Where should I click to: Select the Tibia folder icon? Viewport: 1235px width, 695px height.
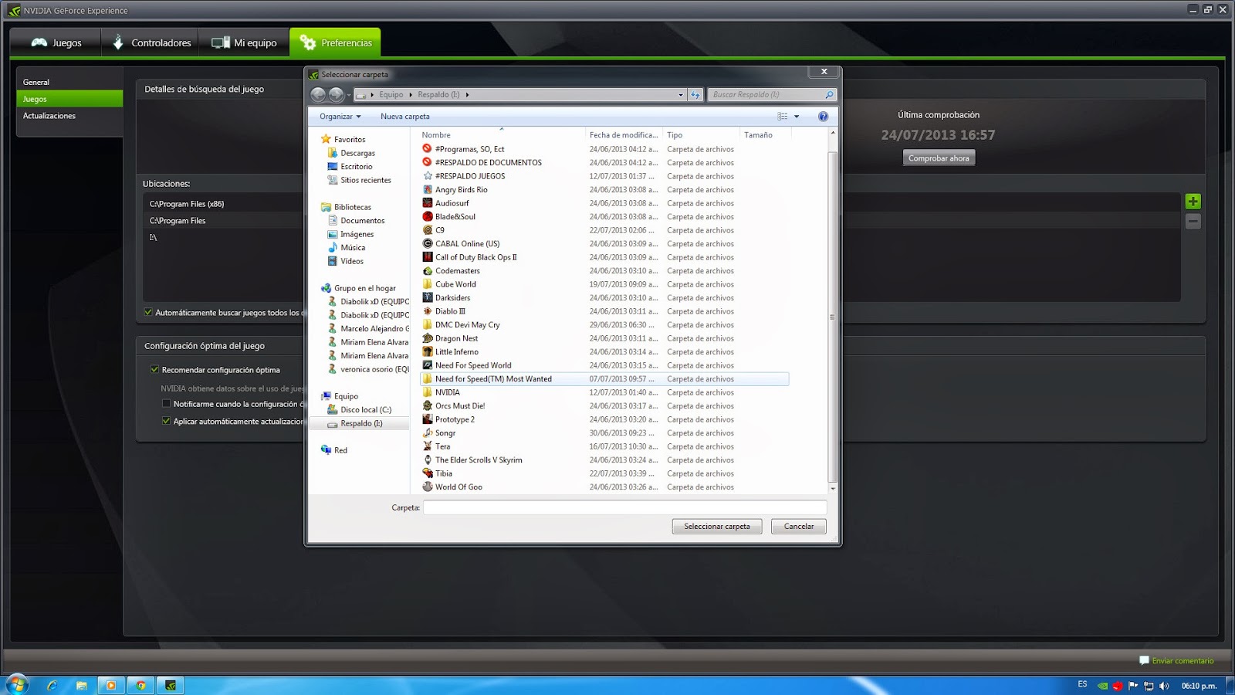point(428,473)
